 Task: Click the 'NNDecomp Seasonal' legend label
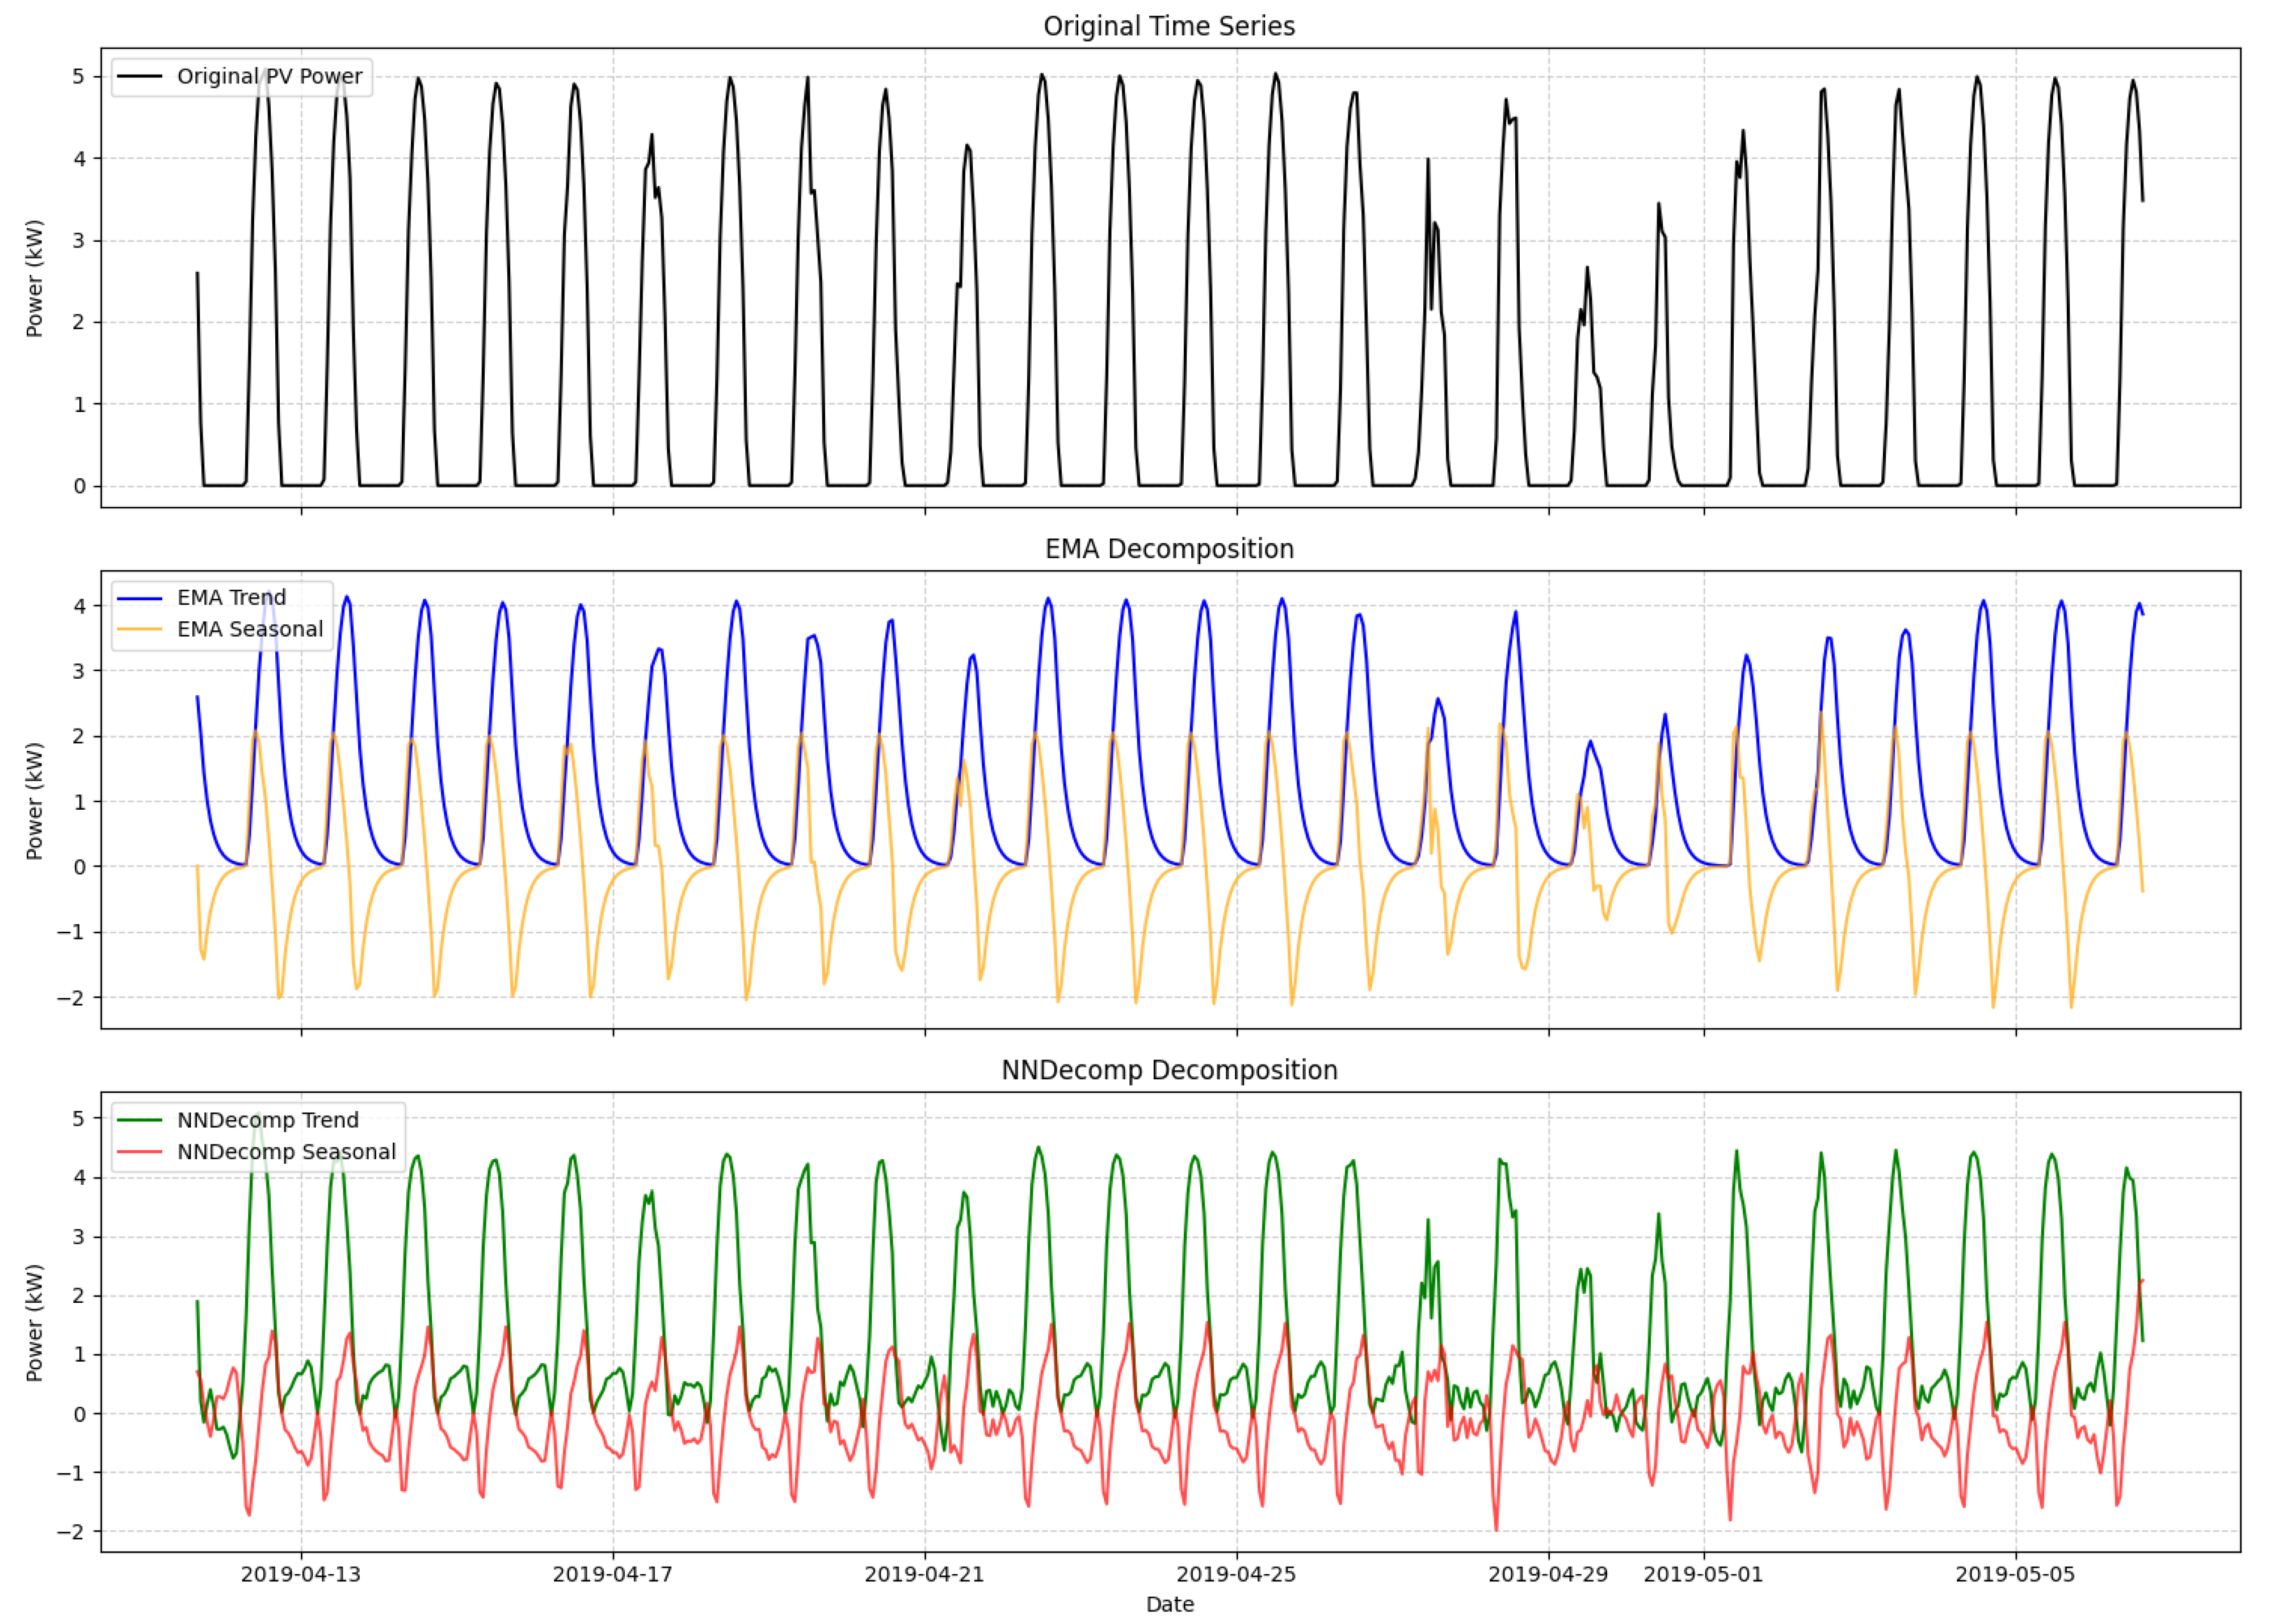tap(286, 1152)
